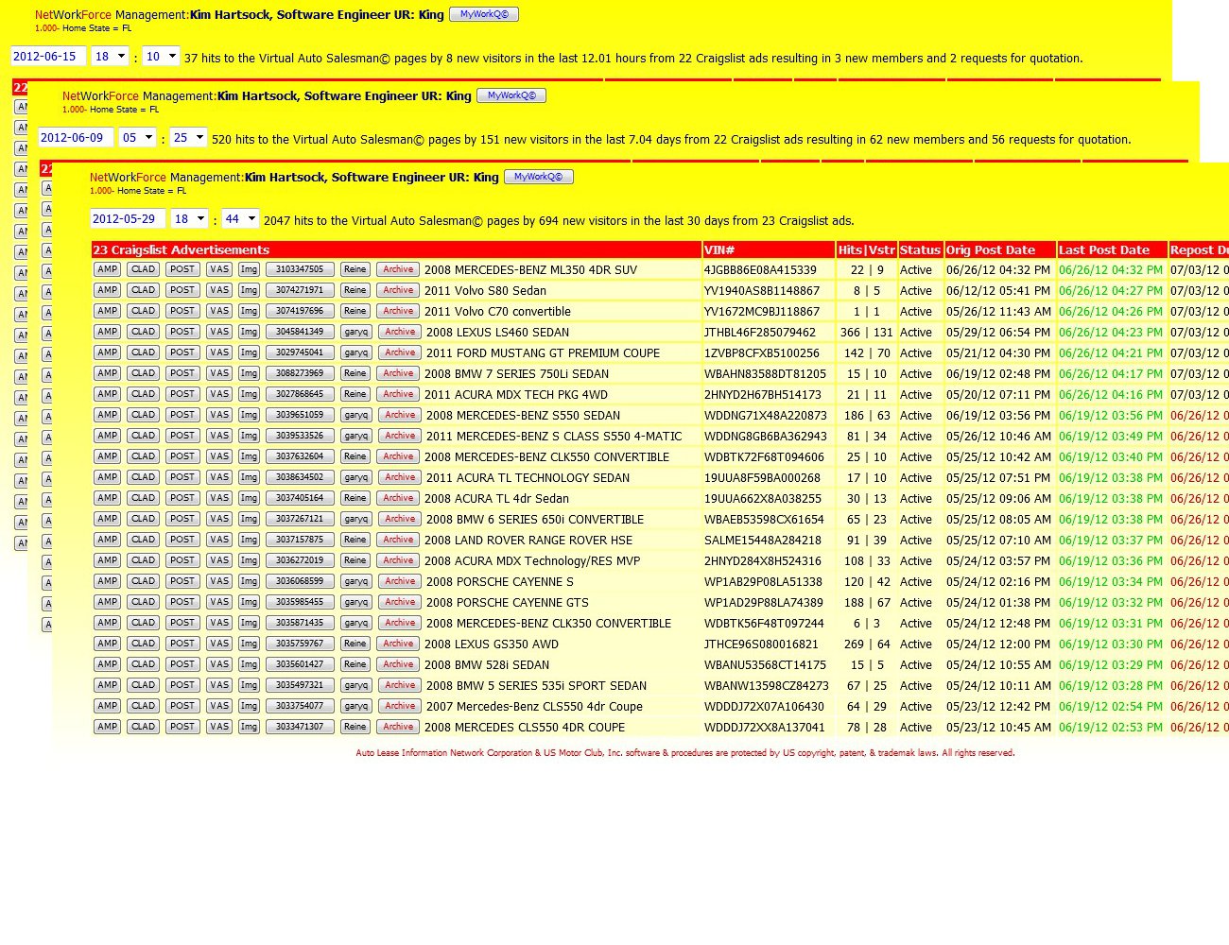Open listing ID 3036068599
The image size is (1229, 945).
(300, 581)
